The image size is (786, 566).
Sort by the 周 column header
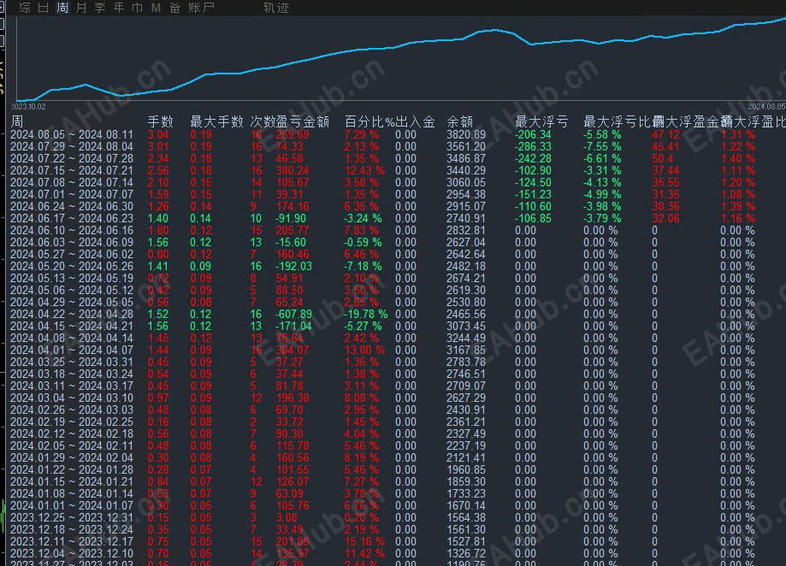coord(17,121)
